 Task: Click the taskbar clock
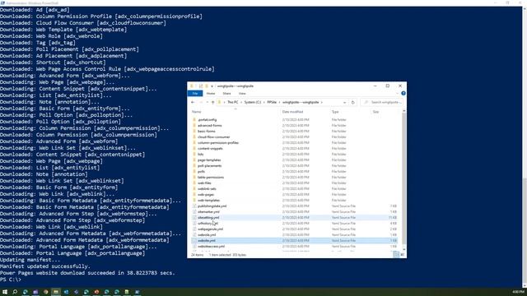(518, 292)
